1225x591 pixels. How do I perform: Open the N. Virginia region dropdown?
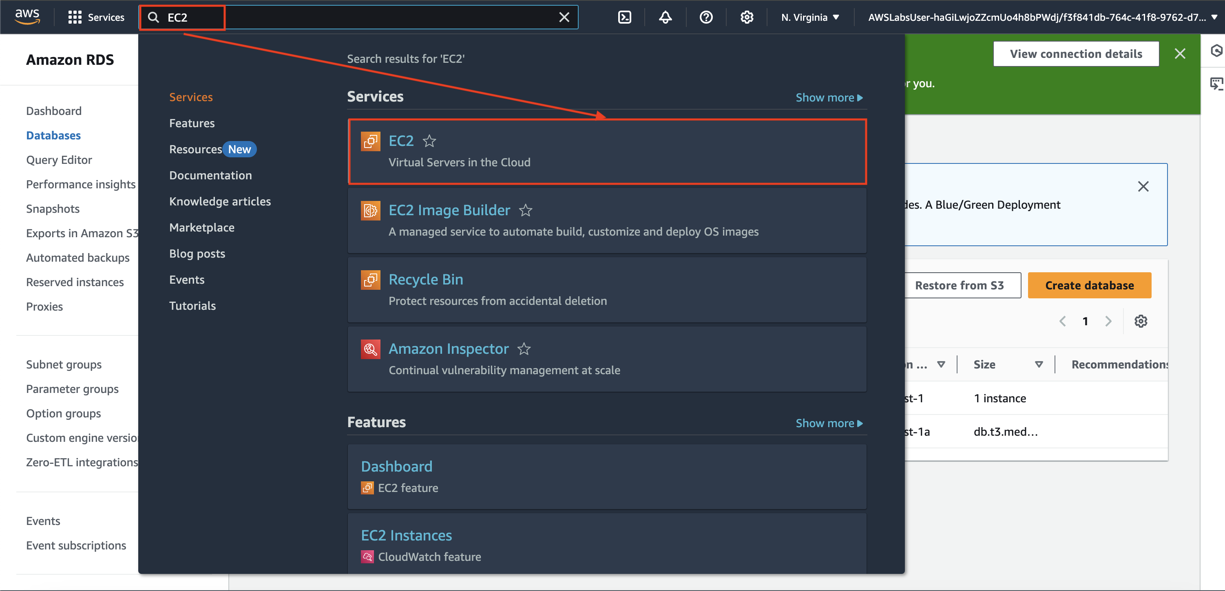pyautogui.click(x=810, y=18)
